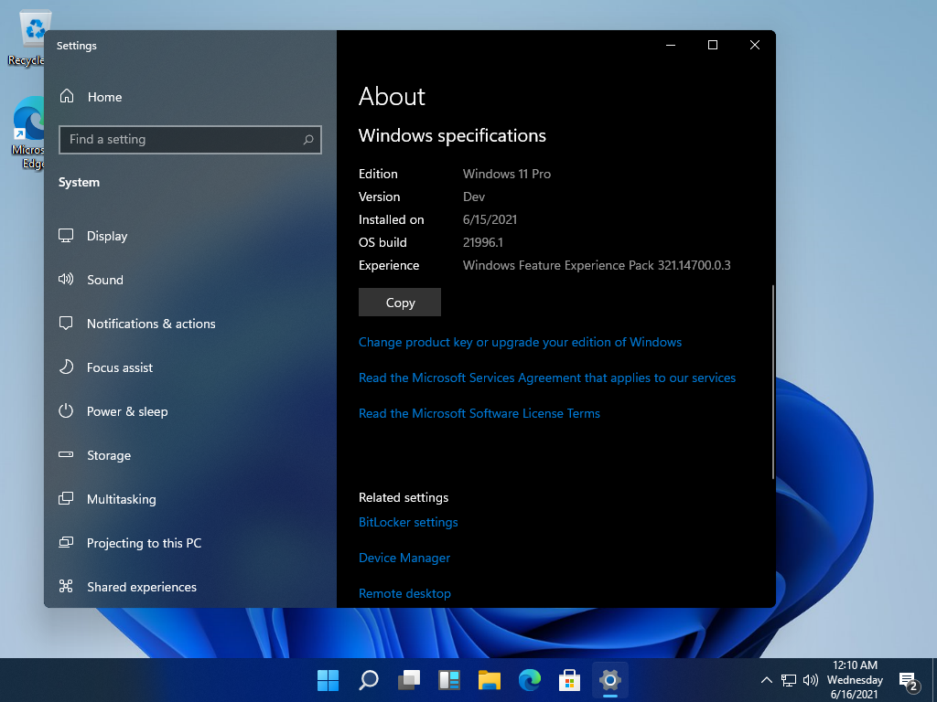
Task: Open Projecting to this PC
Action: tap(190, 543)
